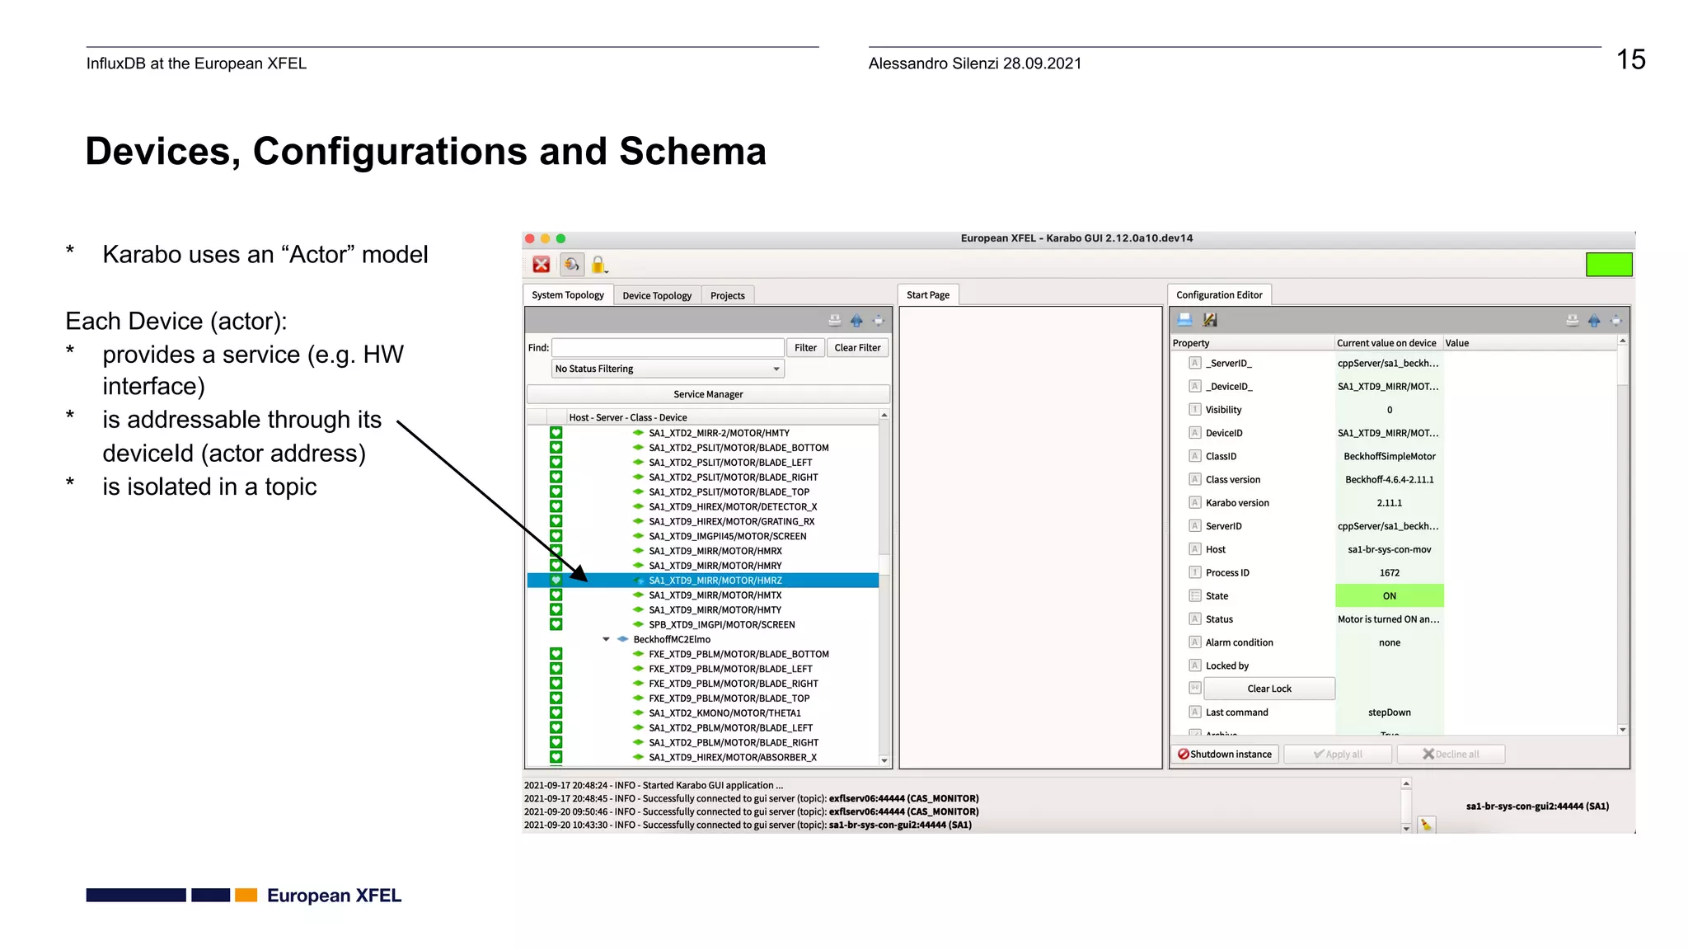Select device SA1_XTD2_KMONO/MOTOR/THETA1
The image size is (1688, 950).
[x=724, y=713]
